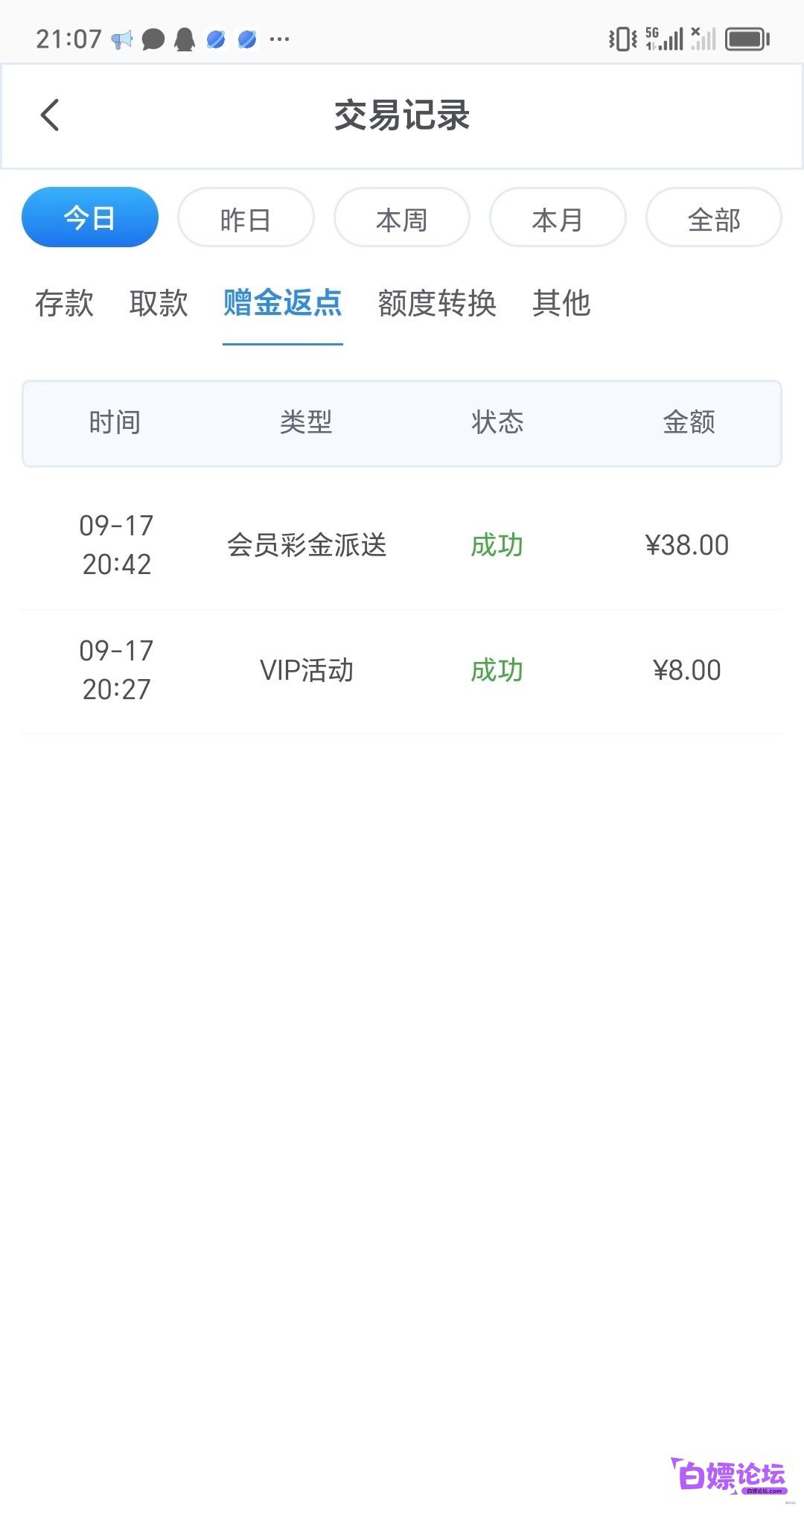This screenshot has width=804, height=1513.
Task: Tap the 白嫖论坛 watermark logo
Action: coord(729,1476)
